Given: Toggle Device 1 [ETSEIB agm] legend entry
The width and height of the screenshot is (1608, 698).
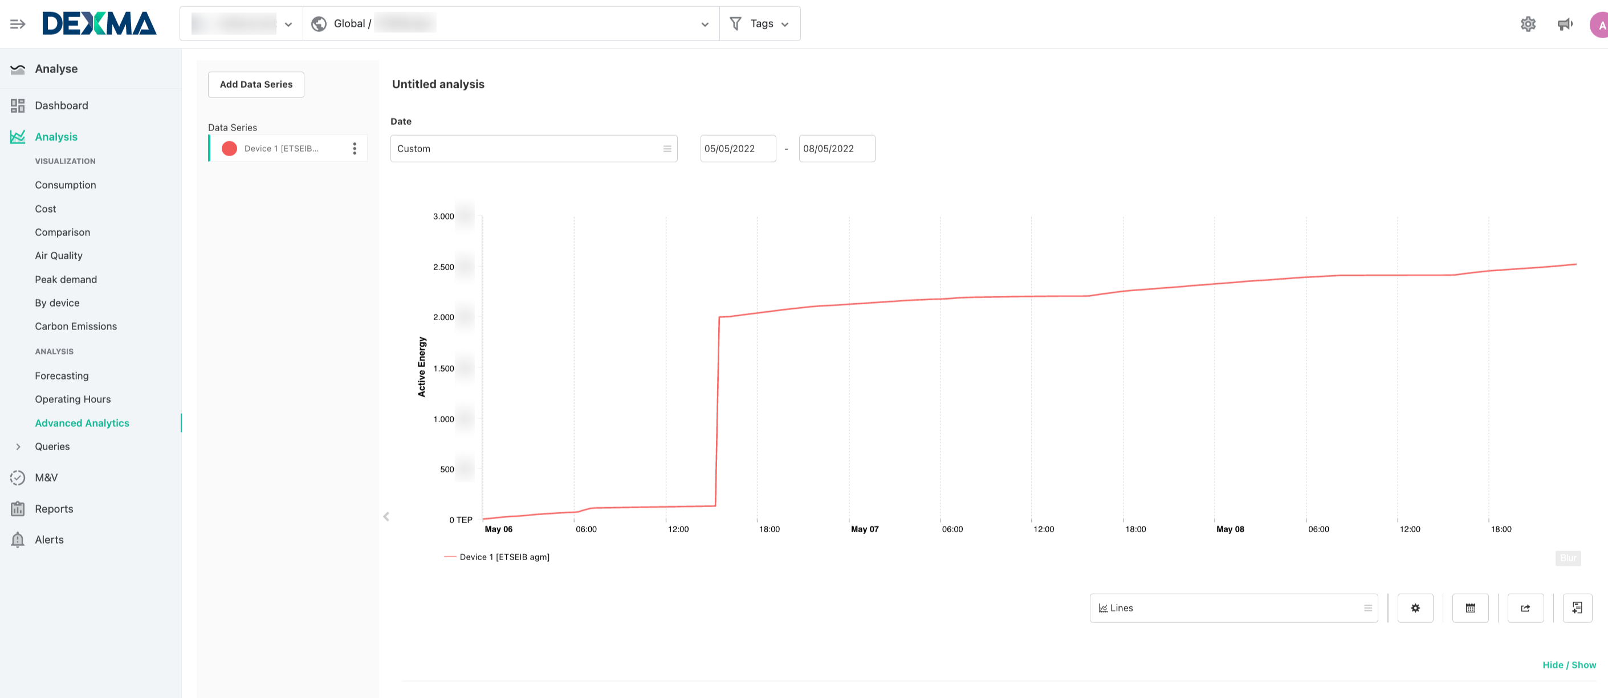Looking at the screenshot, I should click(x=497, y=557).
